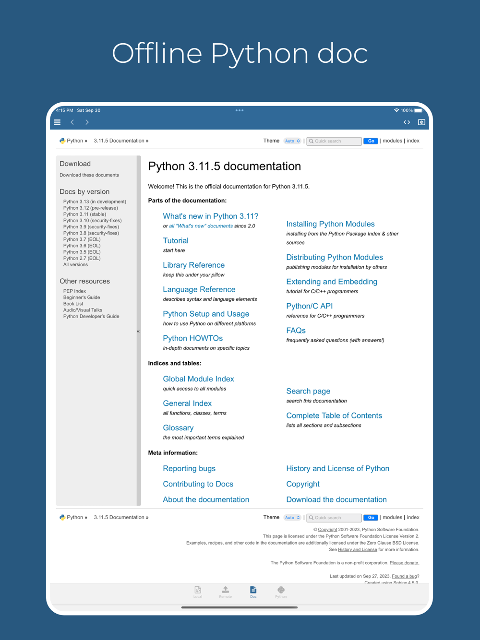Open the top index link

pyautogui.click(x=413, y=141)
